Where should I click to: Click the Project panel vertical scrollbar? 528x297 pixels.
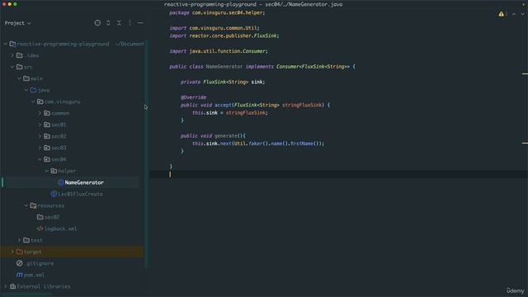click(x=146, y=154)
